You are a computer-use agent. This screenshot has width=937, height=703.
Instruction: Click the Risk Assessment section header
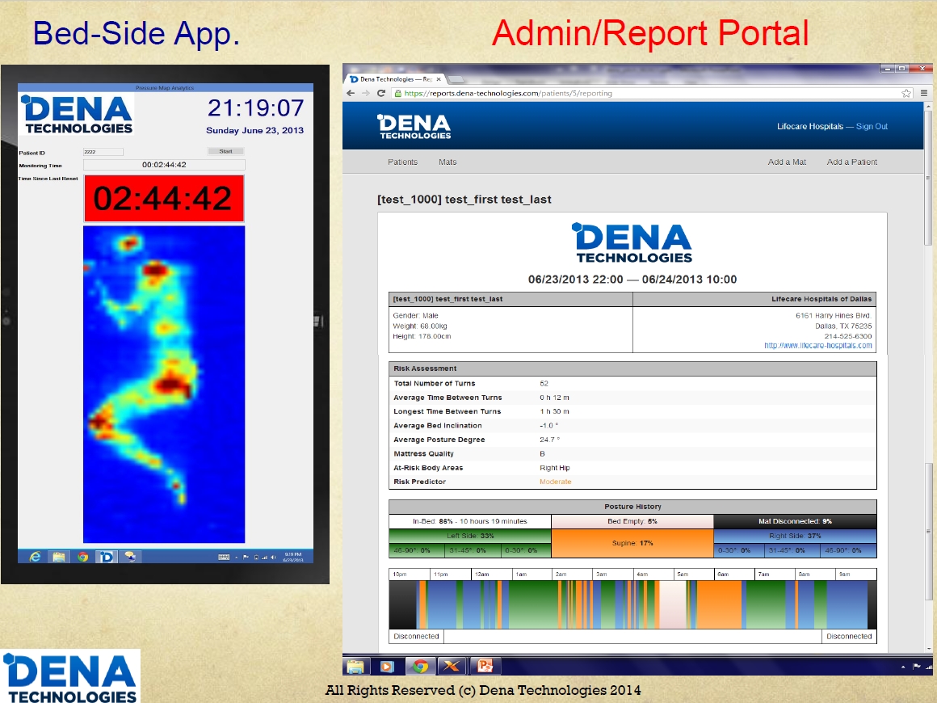632,368
